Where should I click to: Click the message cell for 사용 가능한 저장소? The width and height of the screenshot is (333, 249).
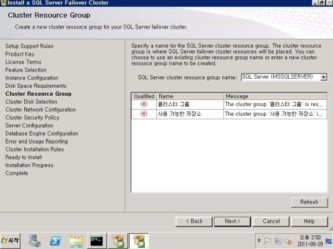tap(275, 114)
